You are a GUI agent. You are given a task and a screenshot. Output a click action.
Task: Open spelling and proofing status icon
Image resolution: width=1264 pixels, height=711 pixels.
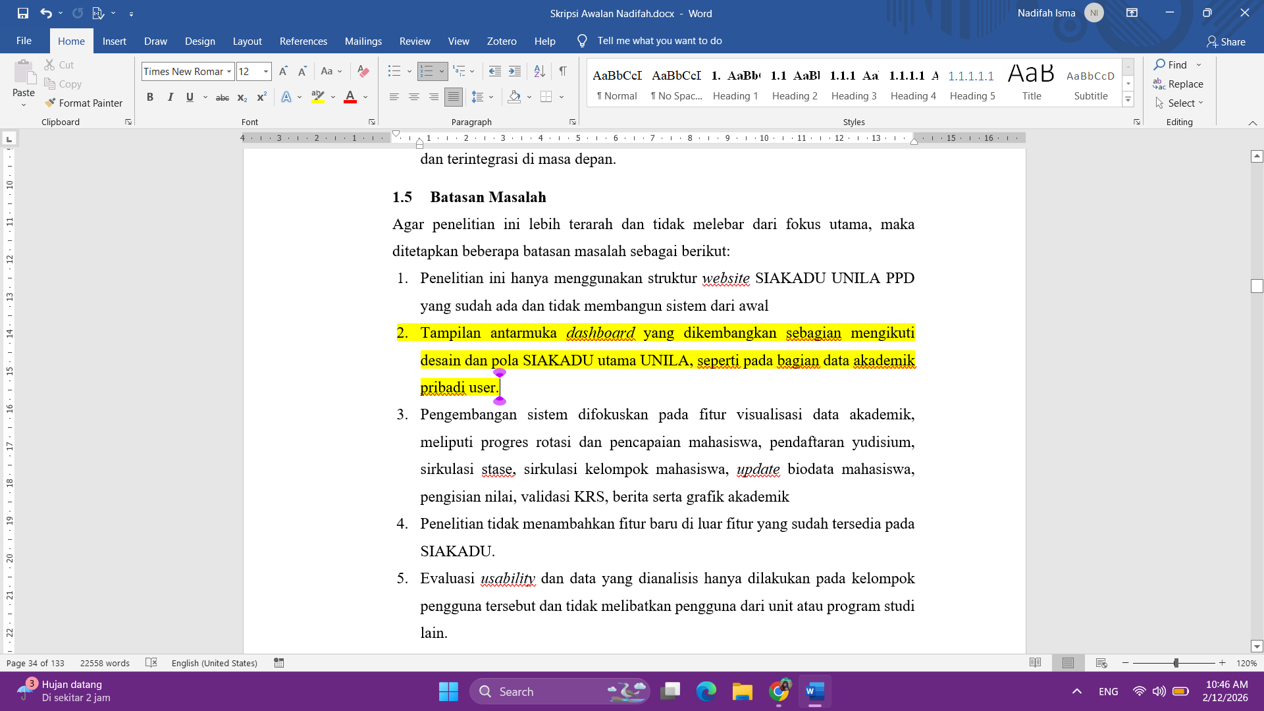(x=151, y=662)
